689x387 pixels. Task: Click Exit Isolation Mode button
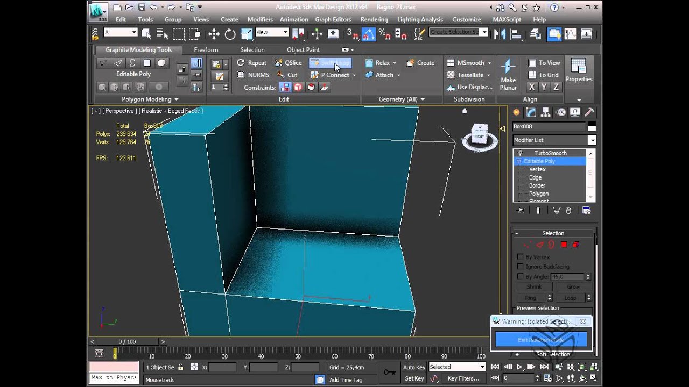click(541, 340)
